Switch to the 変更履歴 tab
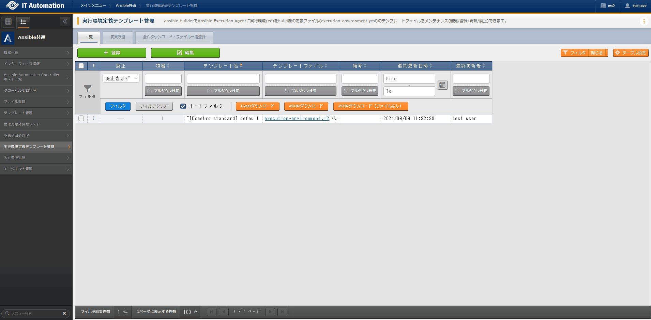651x320 pixels. (118, 37)
